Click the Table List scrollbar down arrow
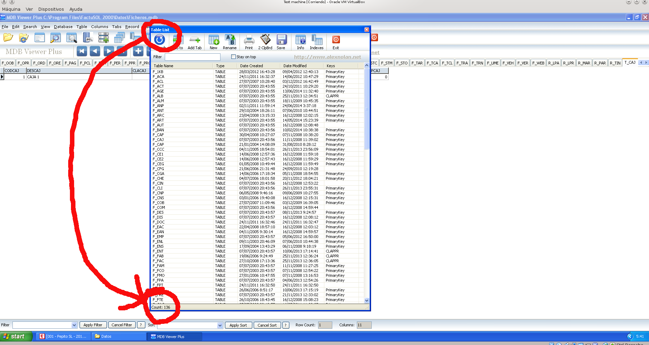 tap(367, 301)
